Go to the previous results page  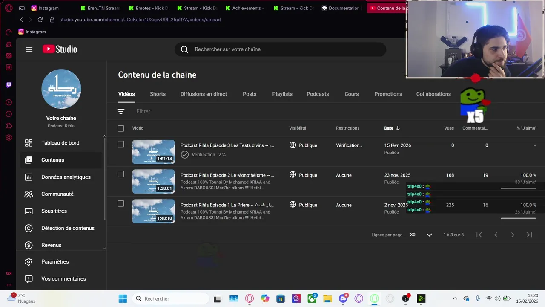click(x=496, y=235)
